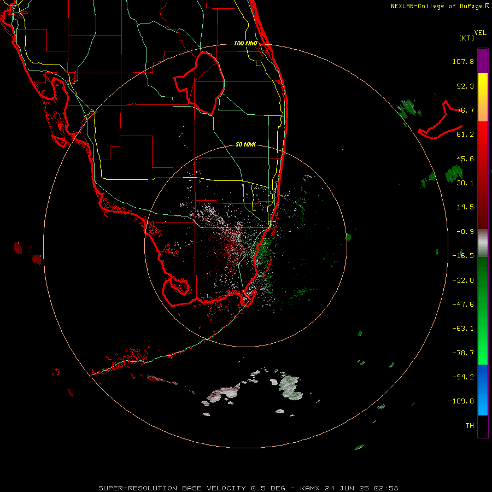Select the VEL legend title

click(480, 33)
